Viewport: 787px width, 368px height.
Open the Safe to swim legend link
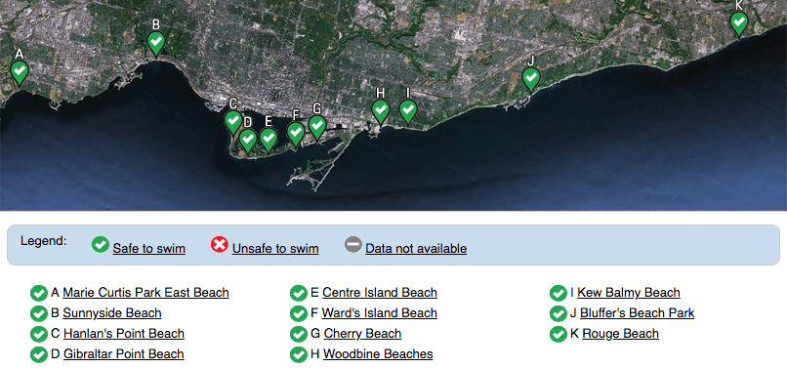coord(149,249)
